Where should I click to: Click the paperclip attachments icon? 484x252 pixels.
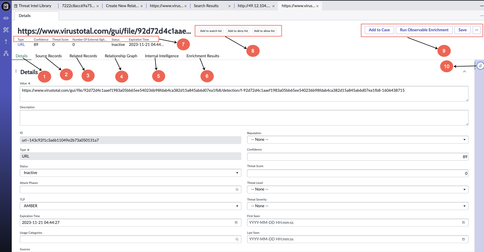(480, 66)
